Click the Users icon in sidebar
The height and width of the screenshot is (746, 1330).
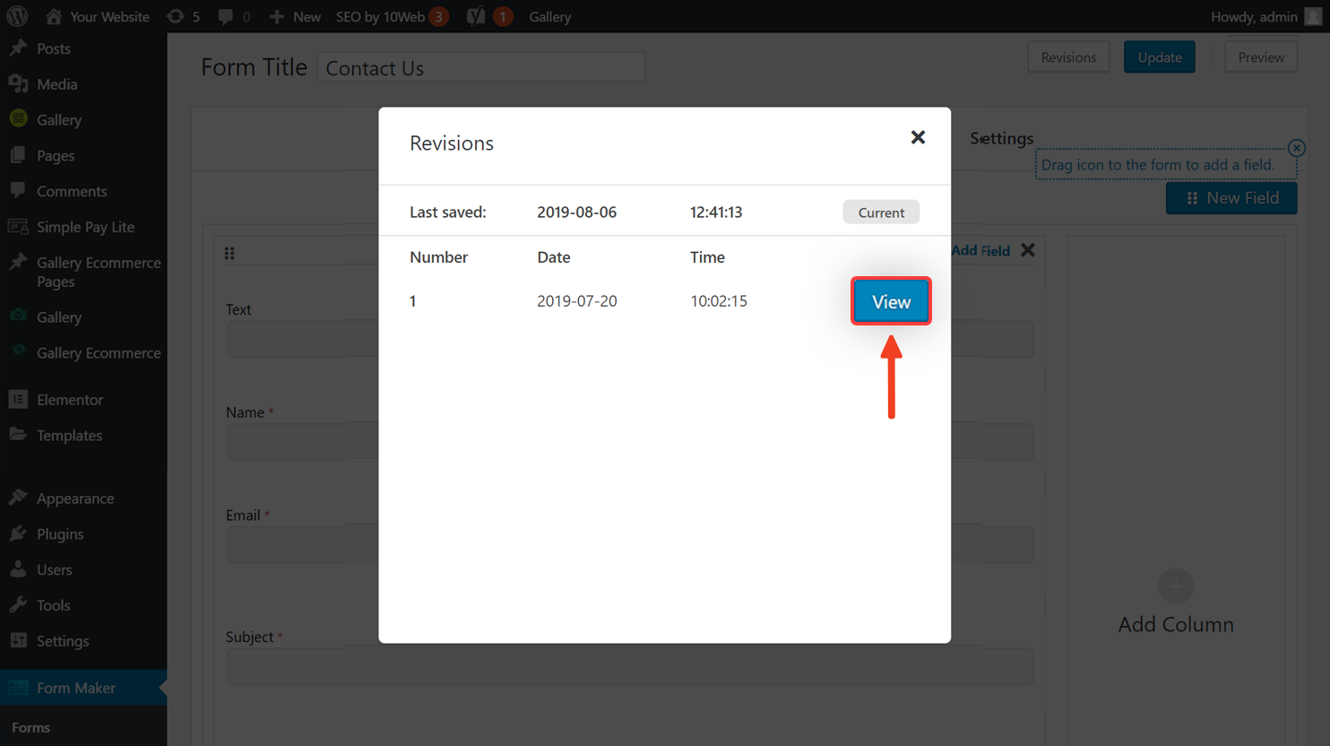tap(18, 569)
